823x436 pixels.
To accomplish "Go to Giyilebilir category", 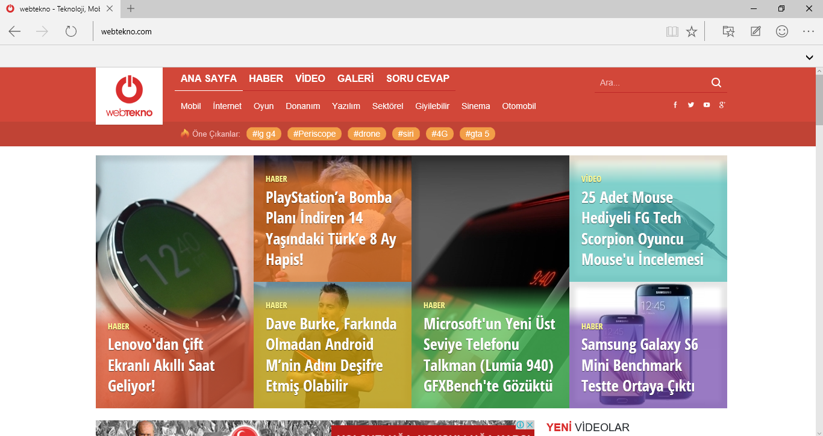I will point(432,106).
